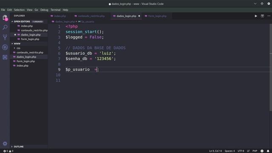
Task: Change the PHP language mode in status bar
Action: [x=255, y=151]
